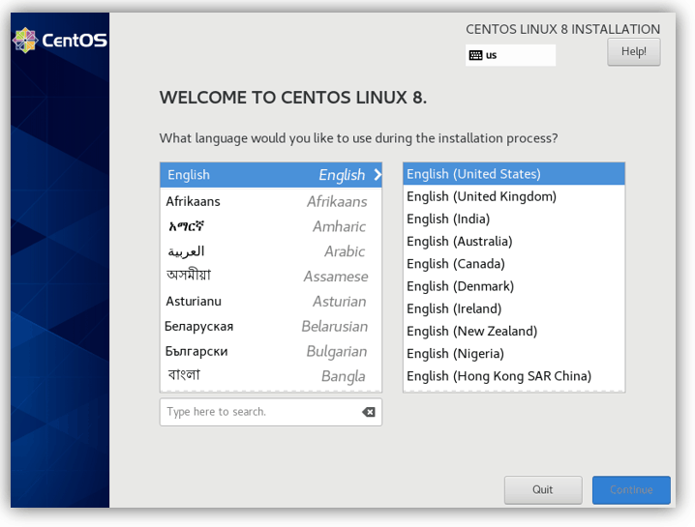
Task: Choose English (Nigeria) locale
Action: tap(514, 353)
